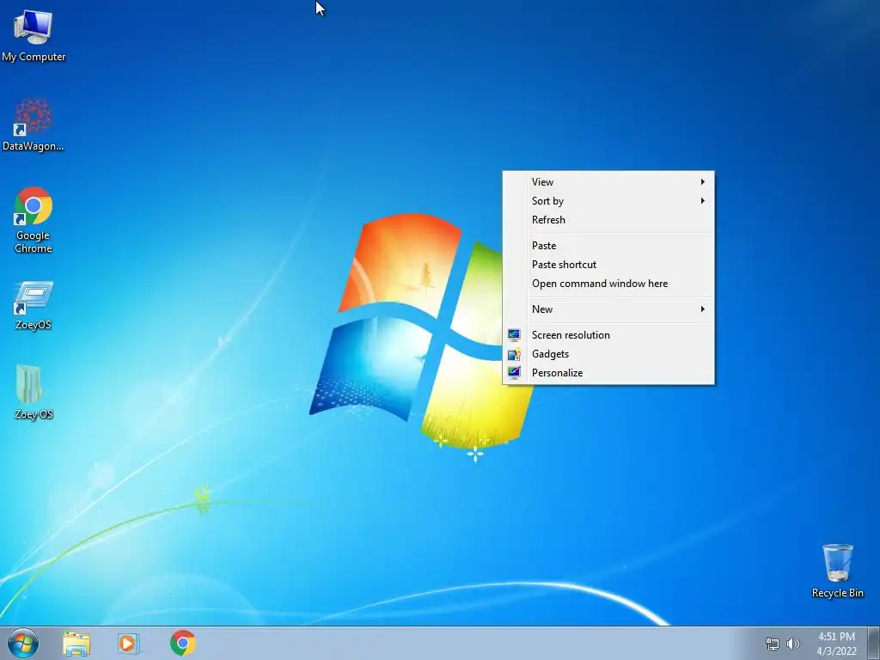The image size is (880, 660).
Task: Launch Windows Media Player from taskbar
Action: click(x=128, y=644)
